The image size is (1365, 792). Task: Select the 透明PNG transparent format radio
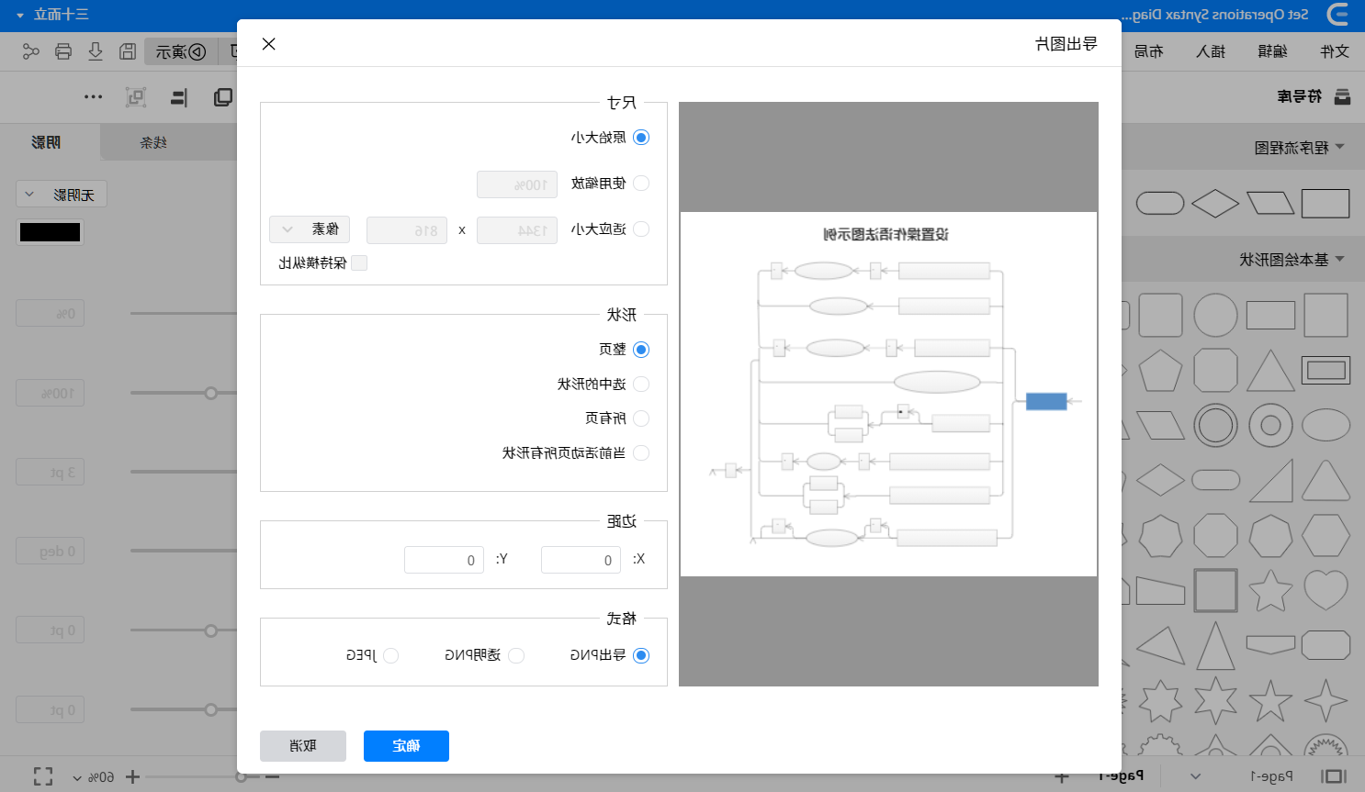(516, 655)
